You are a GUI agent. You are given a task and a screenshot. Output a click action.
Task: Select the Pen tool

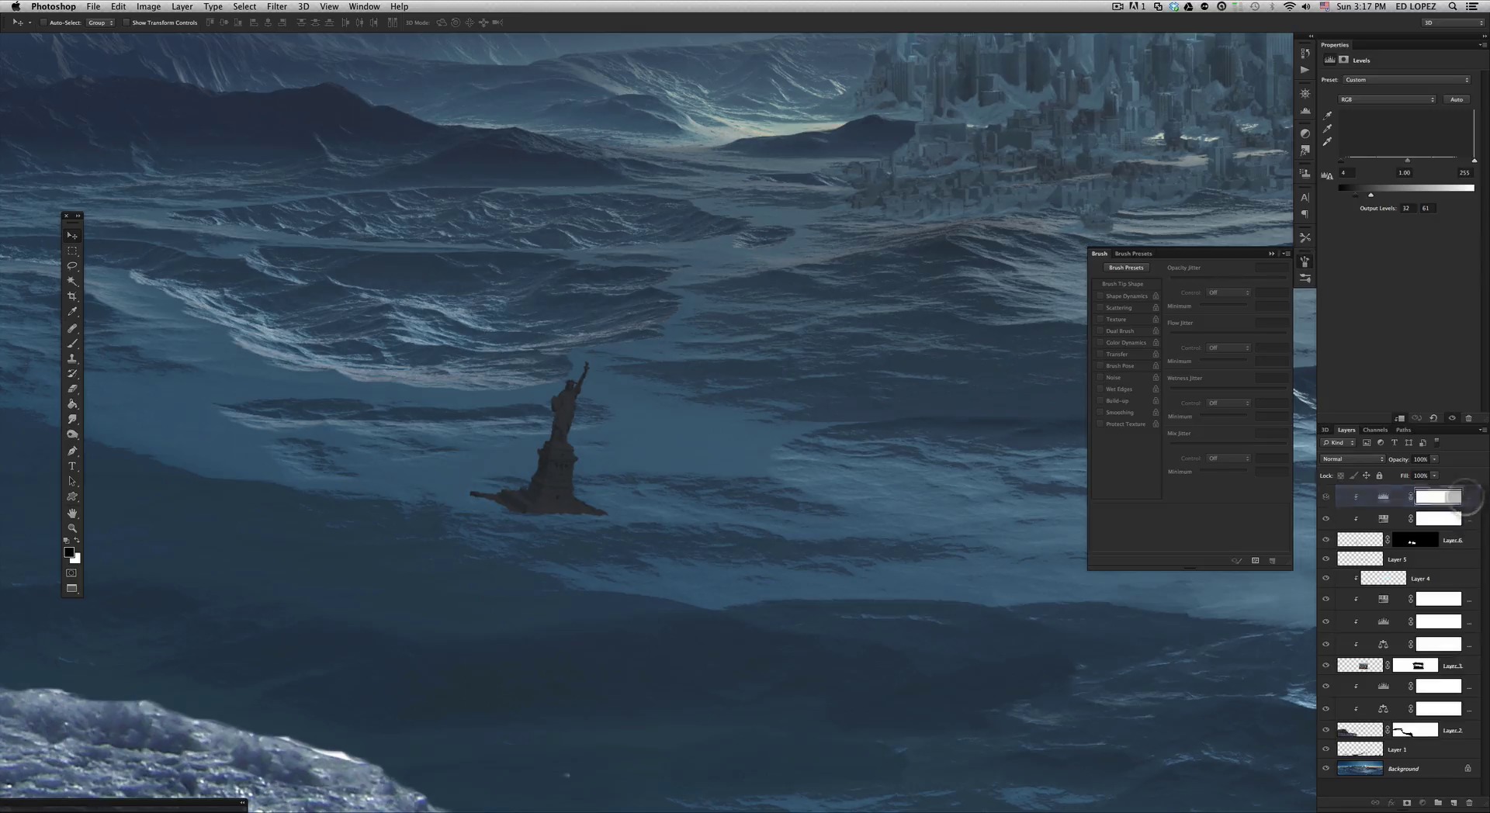click(x=72, y=451)
